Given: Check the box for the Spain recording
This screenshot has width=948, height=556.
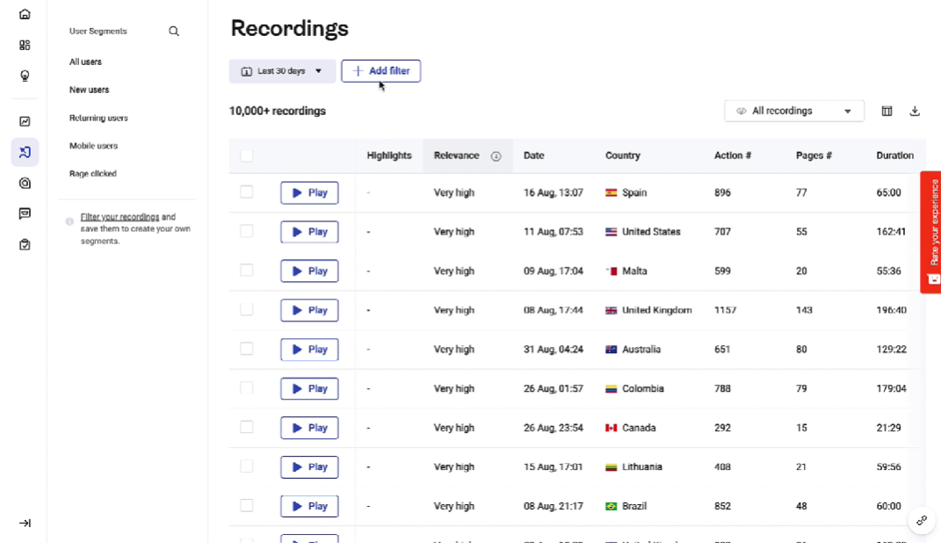Looking at the screenshot, I should [247, 192].
